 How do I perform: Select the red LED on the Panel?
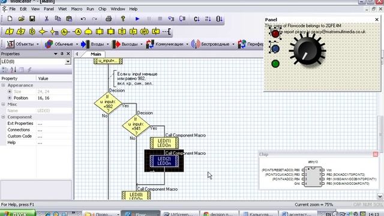click(x=275, y=34)
